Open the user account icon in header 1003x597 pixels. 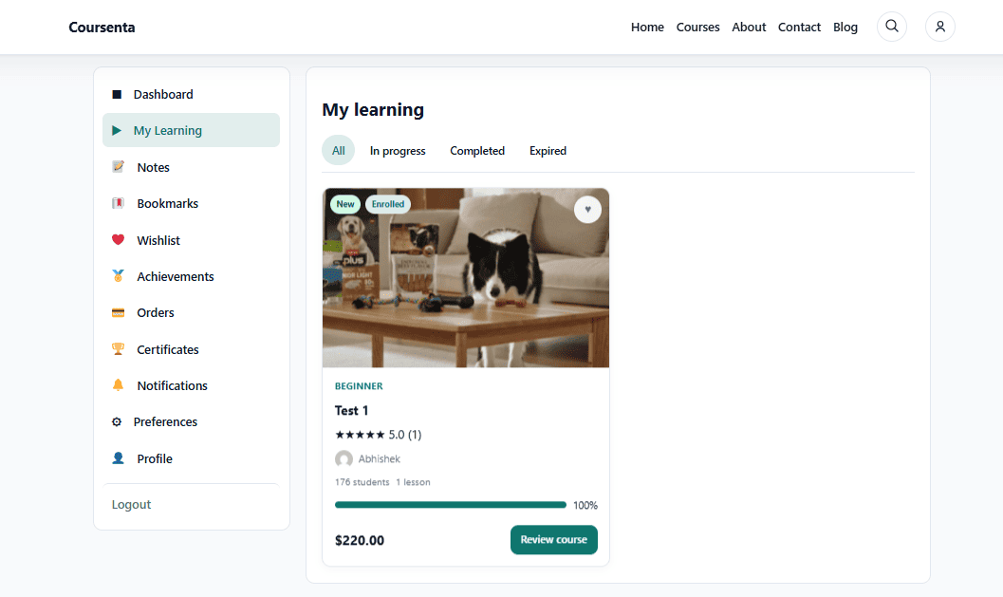click(940, 27)
